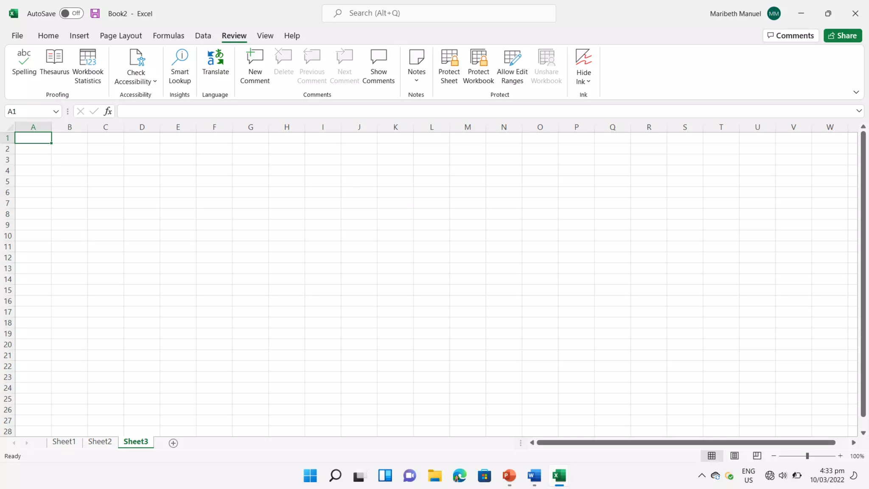869x489 pixels.
Task: Click the green Share button
Action: point(842,36)
